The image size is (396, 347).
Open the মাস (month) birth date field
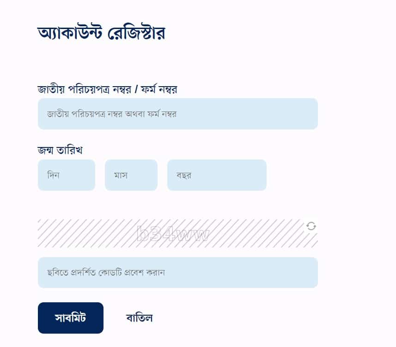[x=131, y=175]
